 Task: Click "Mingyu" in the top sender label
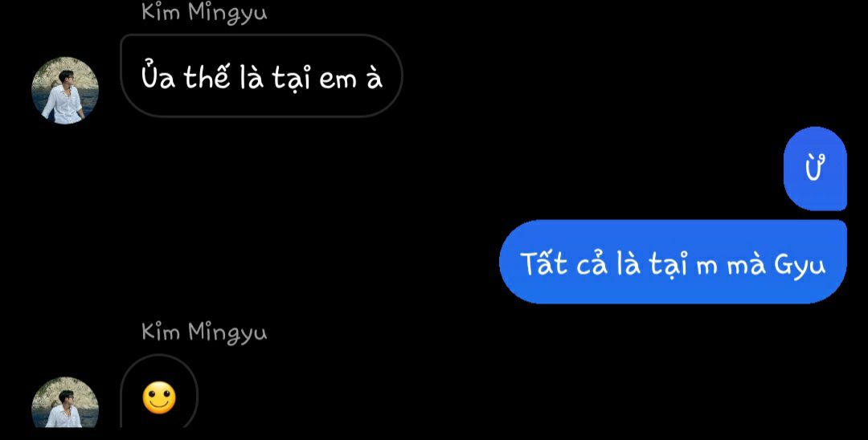(x=227, y=13)
